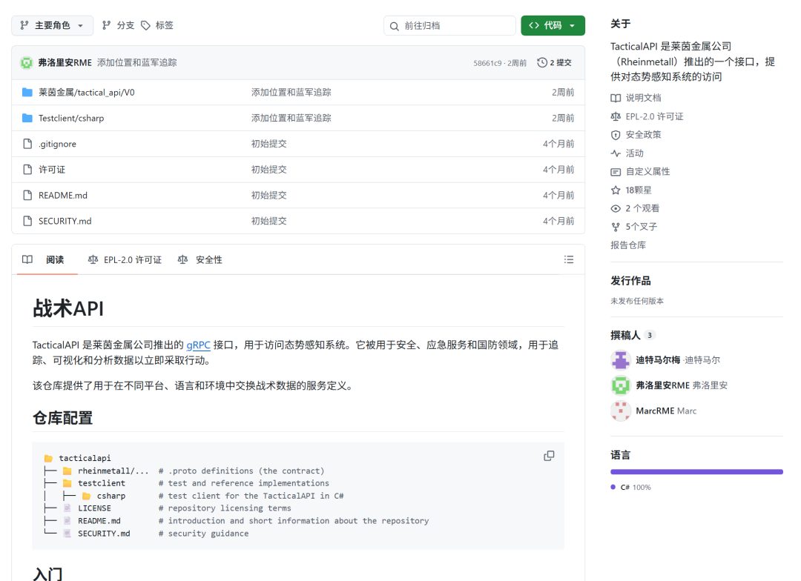
Task: Click the eye icon for 2 个观看
Action: (616, 208)
